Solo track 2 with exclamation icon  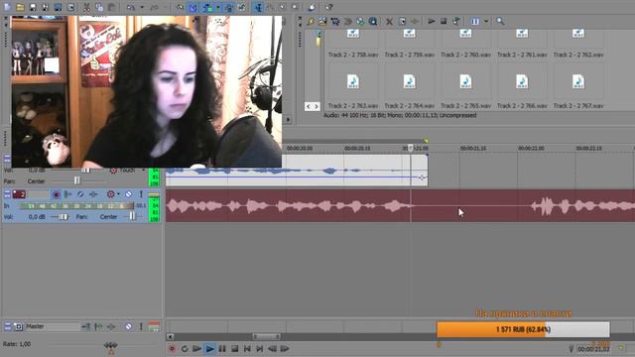pos(141,194)
